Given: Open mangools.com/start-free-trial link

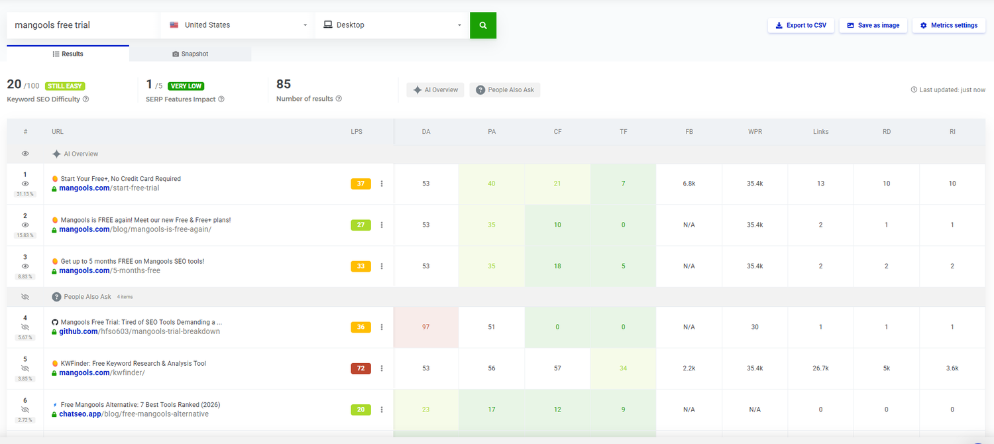Looking at the screenshot, I should [109, 188].
